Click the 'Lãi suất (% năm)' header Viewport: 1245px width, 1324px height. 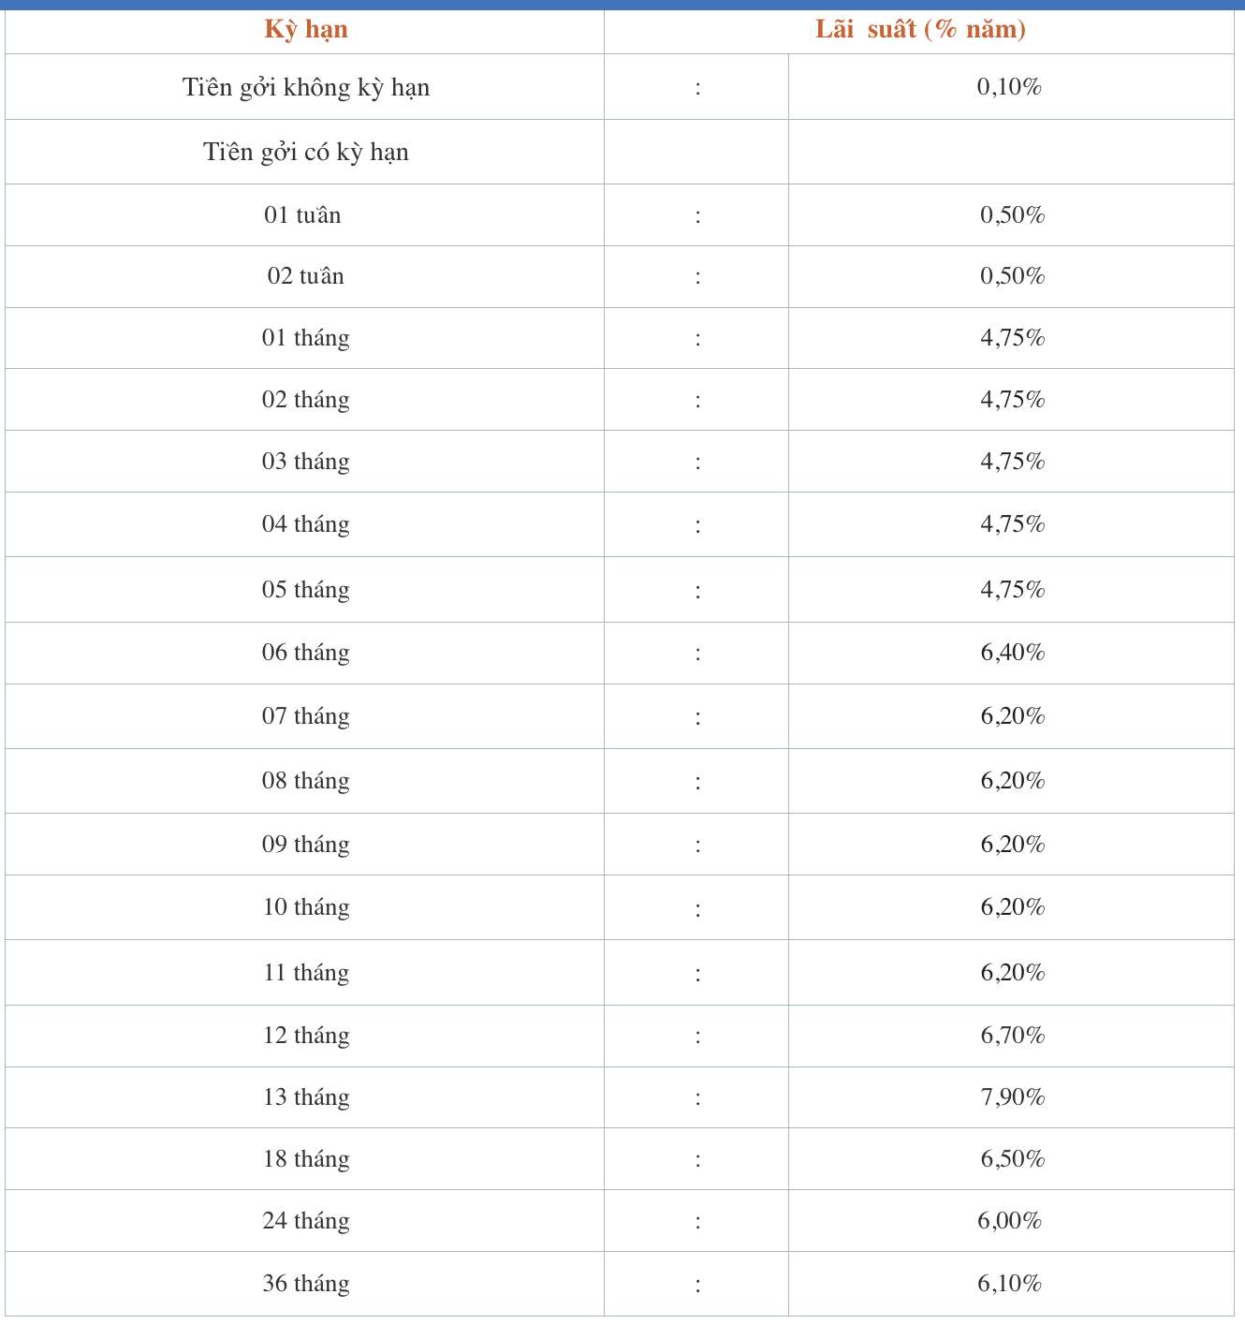click(x=920, y=29)
